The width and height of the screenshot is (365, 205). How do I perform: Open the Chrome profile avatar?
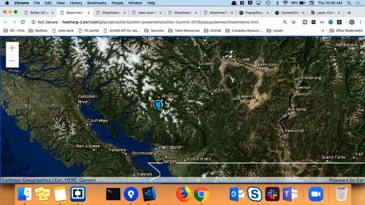point(352,22)
